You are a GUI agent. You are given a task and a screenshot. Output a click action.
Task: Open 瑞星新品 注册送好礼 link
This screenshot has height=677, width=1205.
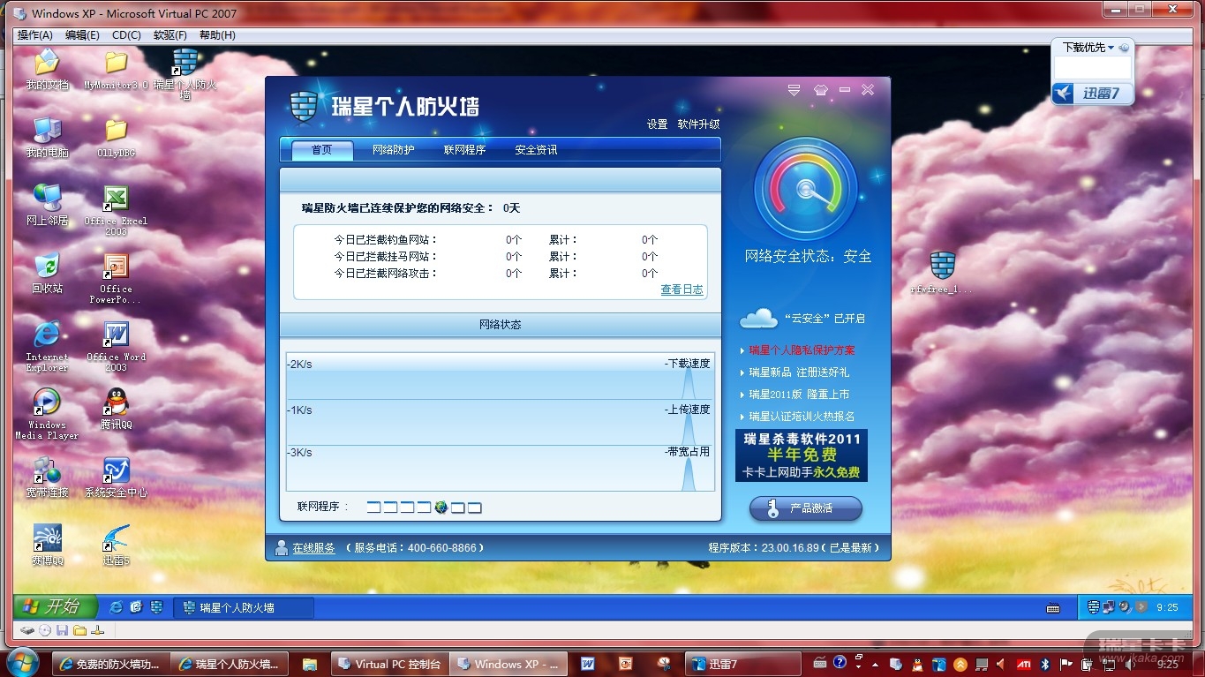(799, 372)
